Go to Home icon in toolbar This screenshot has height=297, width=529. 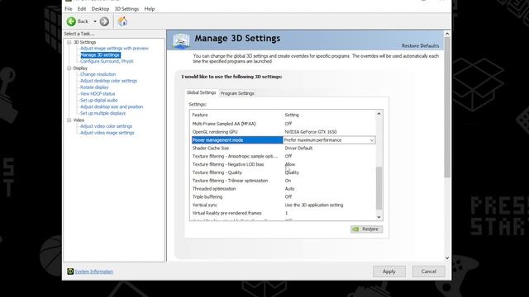(123, 21)
